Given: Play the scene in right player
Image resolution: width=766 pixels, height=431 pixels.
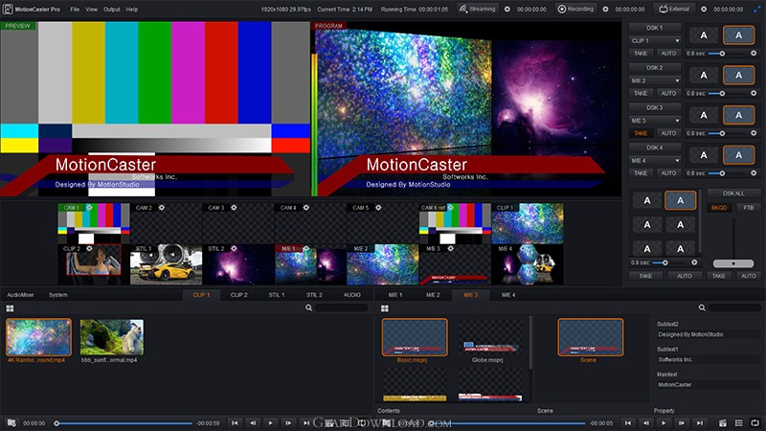Looking at the screenshot, I should coord(664,423).
